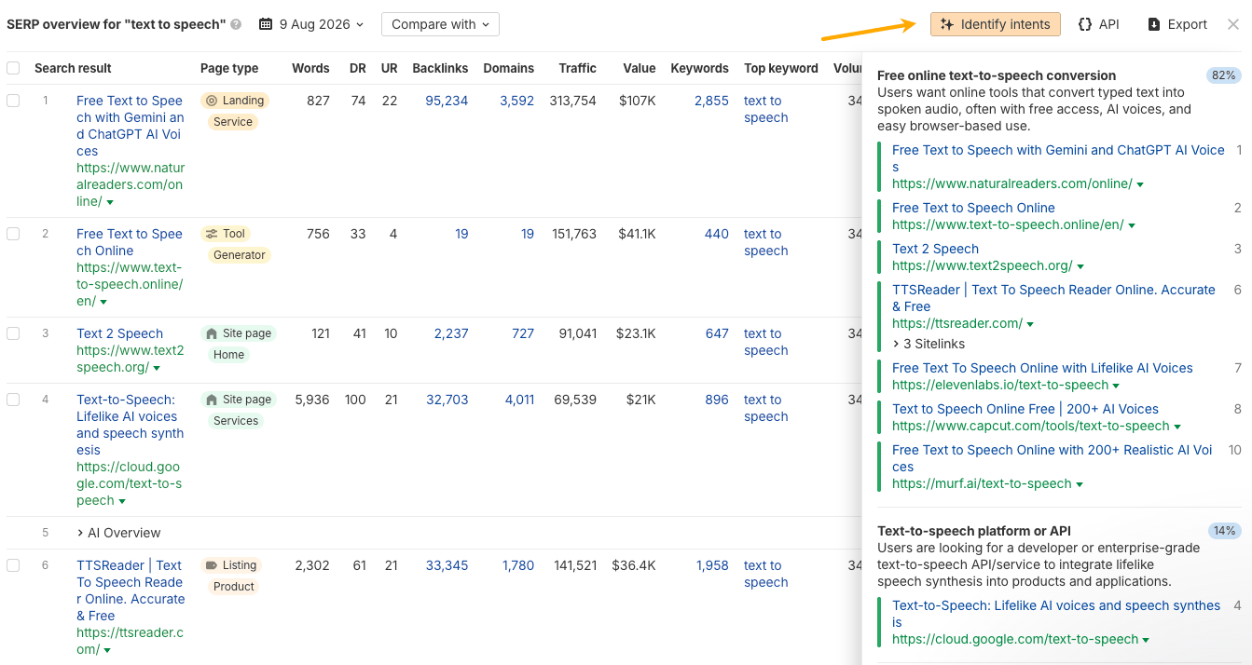1252x665 pixels.
Task: Click the Generator tag on row 2
Action: click(240, 255)
